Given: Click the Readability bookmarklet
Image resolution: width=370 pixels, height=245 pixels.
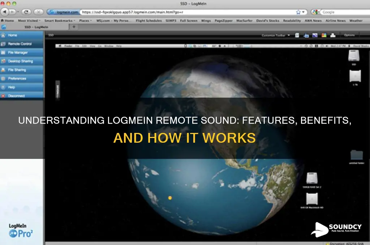Looking at the screenshot, I should coord(292,21).
